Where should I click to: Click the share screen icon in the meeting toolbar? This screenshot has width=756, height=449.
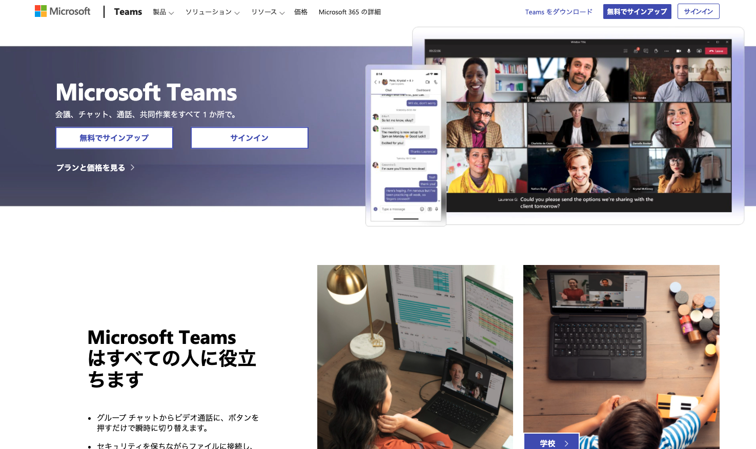coord(699,51)
